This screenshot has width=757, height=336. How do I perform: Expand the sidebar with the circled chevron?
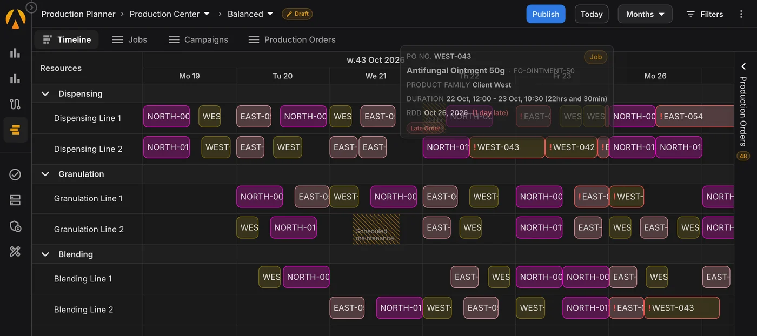[31, 8]
